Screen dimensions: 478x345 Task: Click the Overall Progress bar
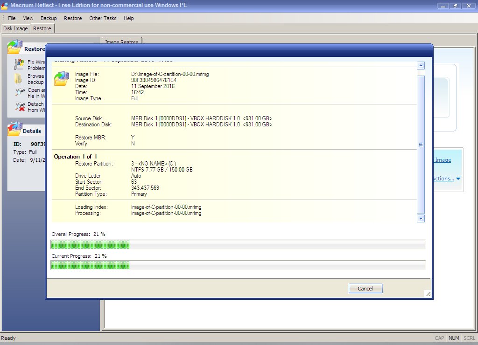[x=238, y=245]
